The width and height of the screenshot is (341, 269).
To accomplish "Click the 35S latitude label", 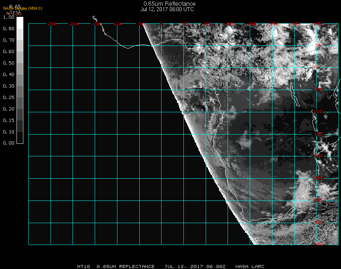I will point(319,222).
